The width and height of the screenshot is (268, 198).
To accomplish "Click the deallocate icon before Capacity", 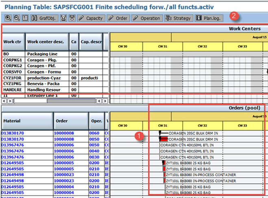I will click(x=72, y=18).
